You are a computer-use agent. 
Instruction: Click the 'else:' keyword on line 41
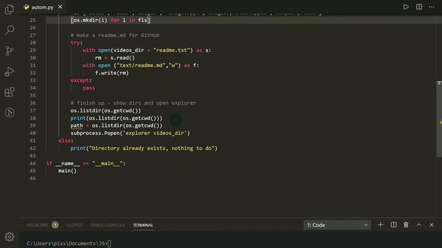point(66,141)
